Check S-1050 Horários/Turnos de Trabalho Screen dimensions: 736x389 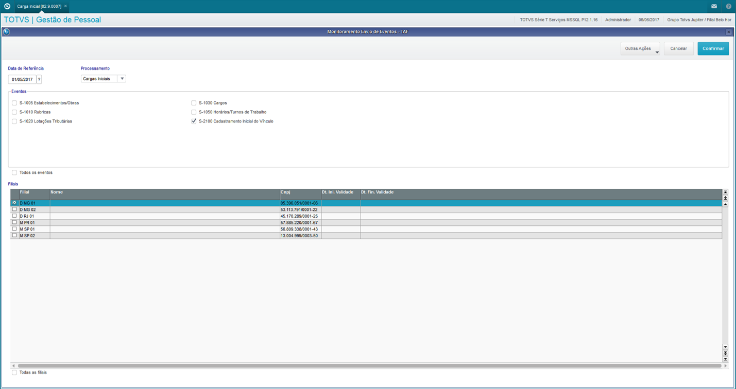click(x=194, y=112)
